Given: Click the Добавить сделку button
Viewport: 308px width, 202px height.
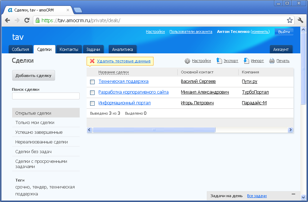Looking at the screenshot, I should click(x=33, y=75).
